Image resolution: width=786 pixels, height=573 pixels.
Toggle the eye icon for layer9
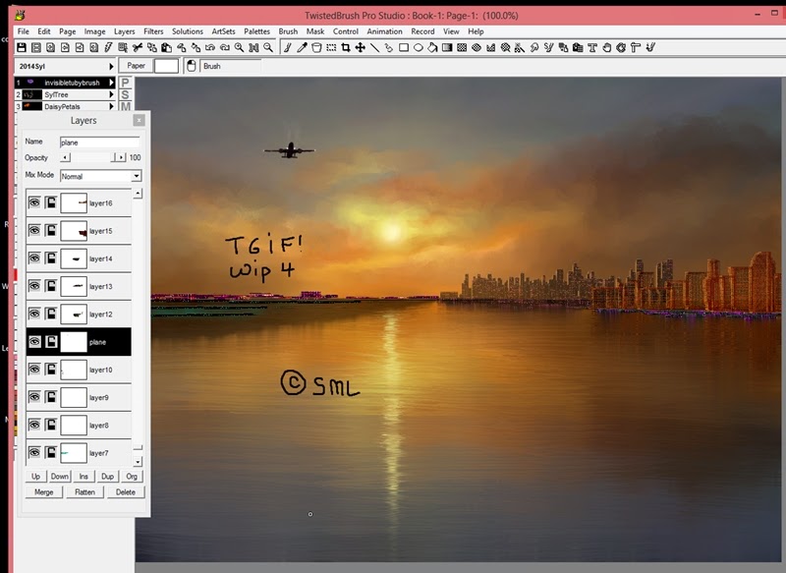(34, 397)
